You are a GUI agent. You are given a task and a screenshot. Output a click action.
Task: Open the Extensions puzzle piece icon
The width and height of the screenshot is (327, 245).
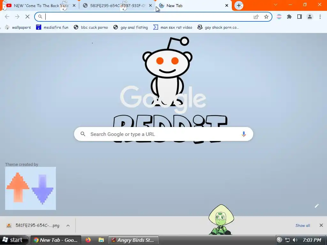point(289,17)
